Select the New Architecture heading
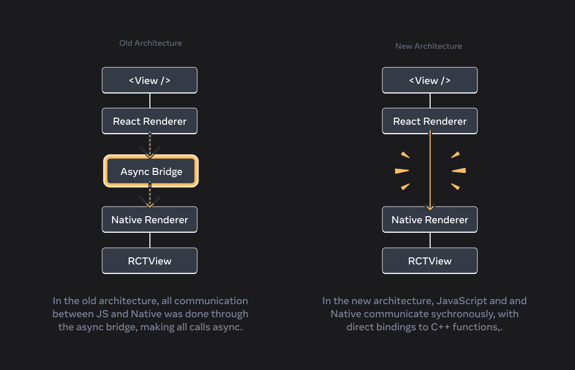Viewport: 575px width, 370px height. coord(429,46)
